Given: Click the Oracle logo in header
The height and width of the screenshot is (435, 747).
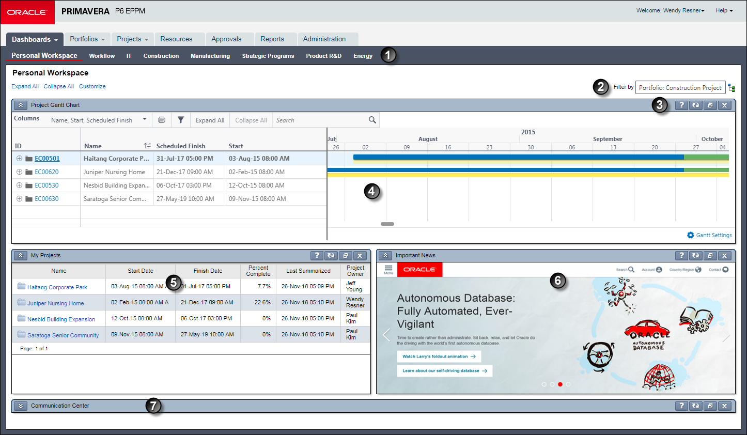Looking at the screenshot, I should (x=27, y=12).
